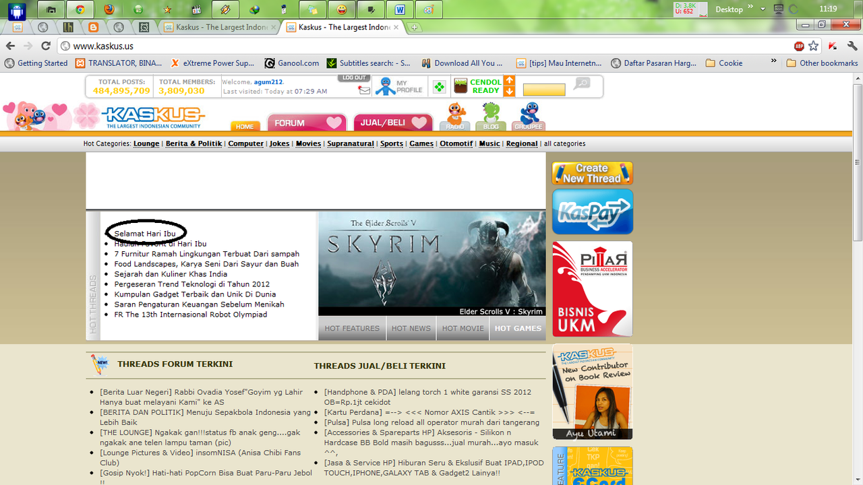Open the Supranatural category link
The height and width of the screenshot is (485, 863).
click(351, 143)
